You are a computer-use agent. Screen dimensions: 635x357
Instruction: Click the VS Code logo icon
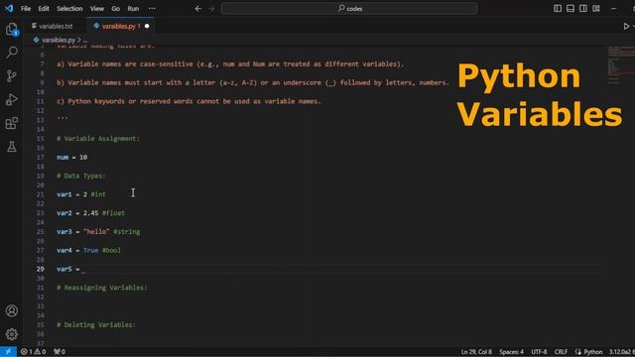[9, 8]
